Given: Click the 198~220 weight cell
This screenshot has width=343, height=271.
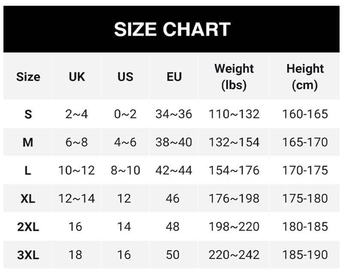Looking at the screenshot, I should click(234, 227).
